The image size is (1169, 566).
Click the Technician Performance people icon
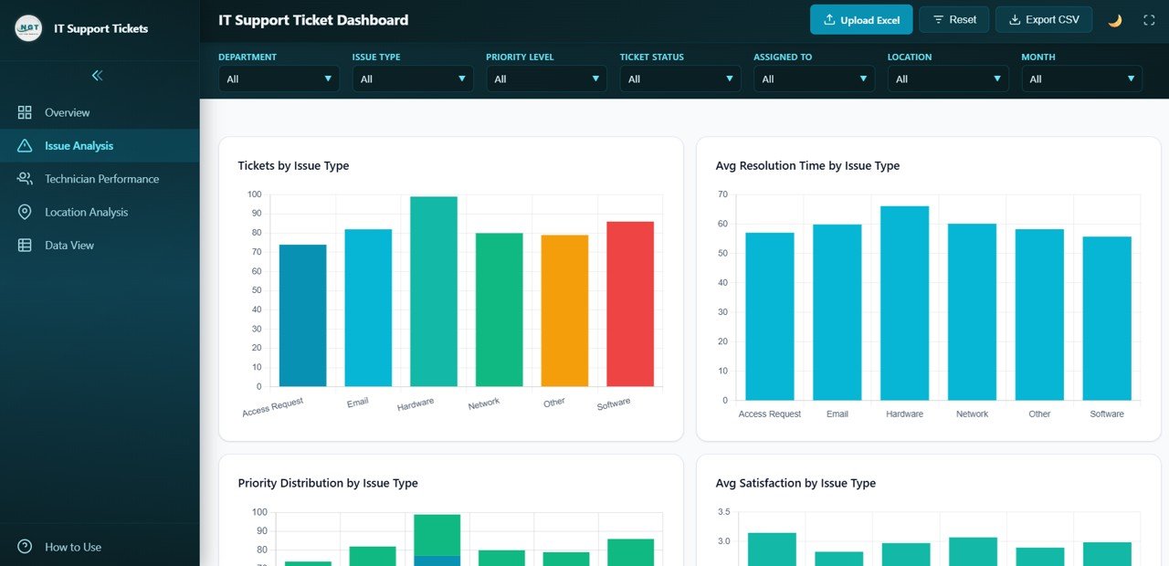pos(25,179)
